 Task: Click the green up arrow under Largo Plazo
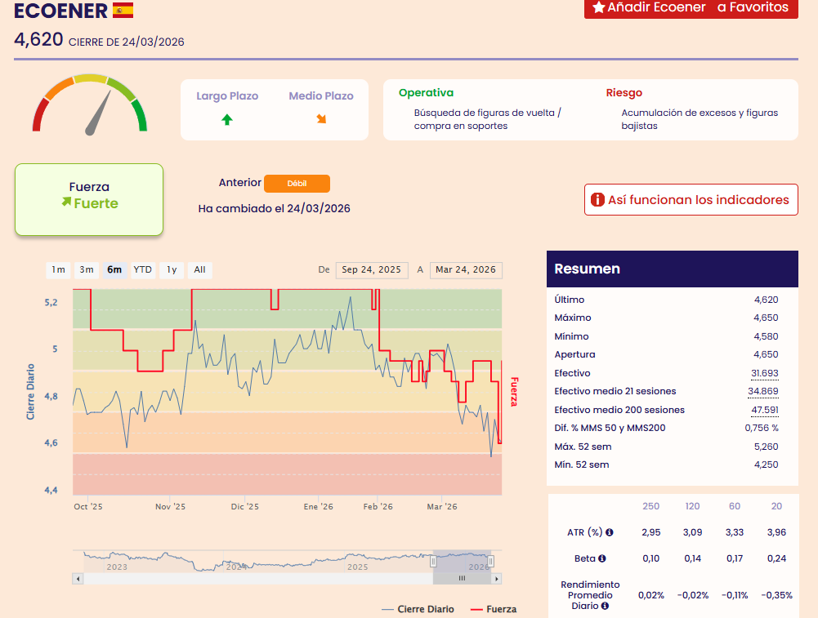pos(227,120)
